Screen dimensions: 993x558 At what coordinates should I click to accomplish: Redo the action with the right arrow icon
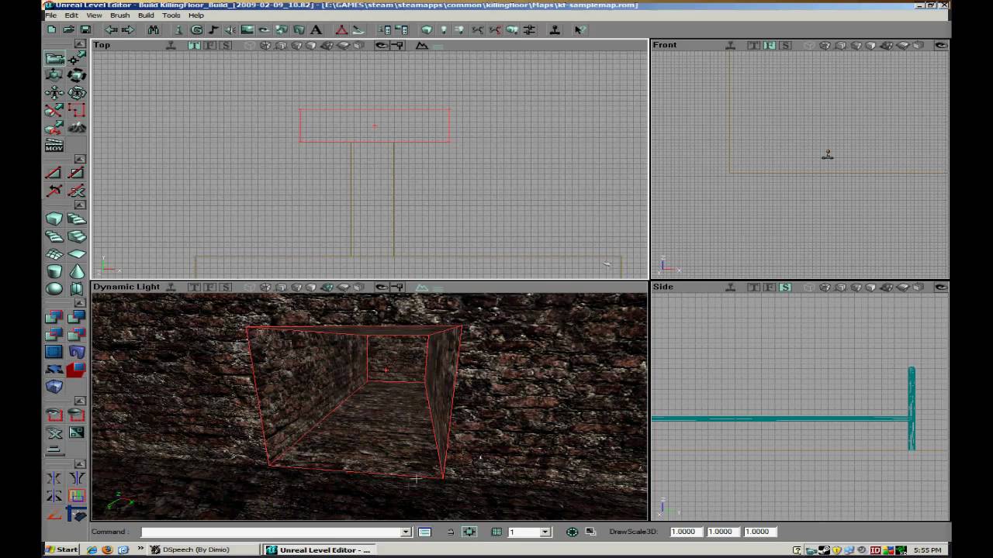pos(128,29)
